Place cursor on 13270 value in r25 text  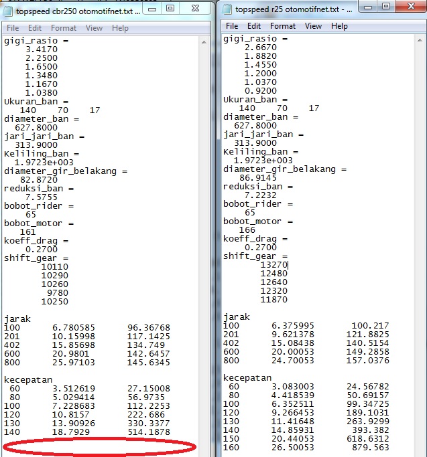tap(273, 264)
